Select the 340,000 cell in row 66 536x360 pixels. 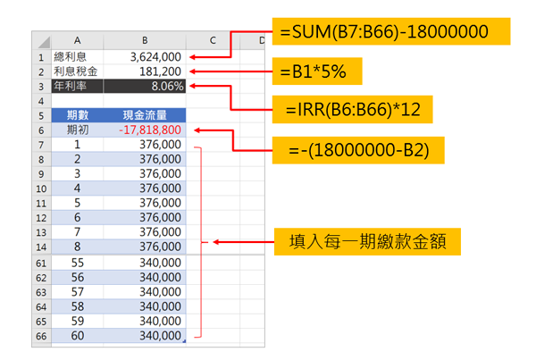[145, 335]
